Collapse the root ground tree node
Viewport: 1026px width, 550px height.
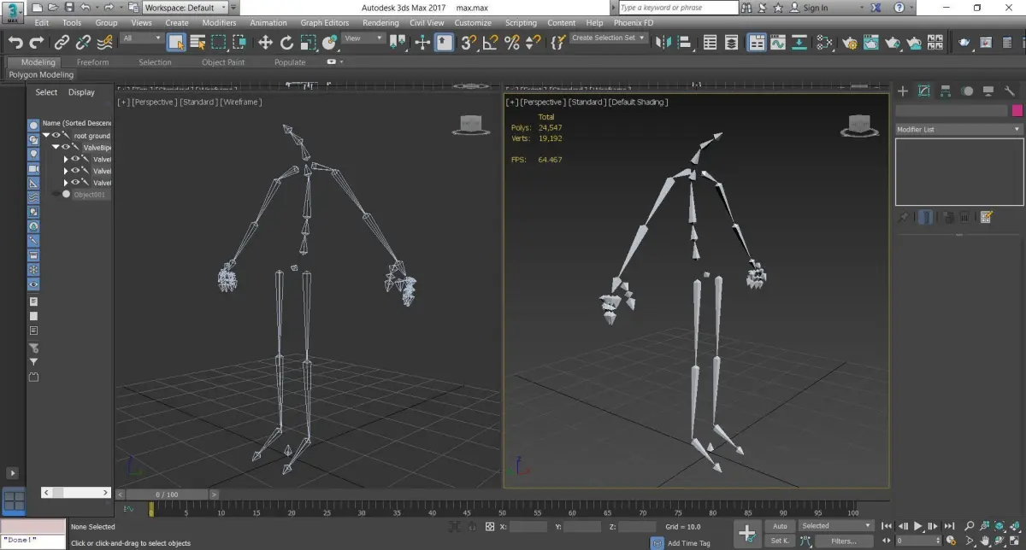[46, 135]
